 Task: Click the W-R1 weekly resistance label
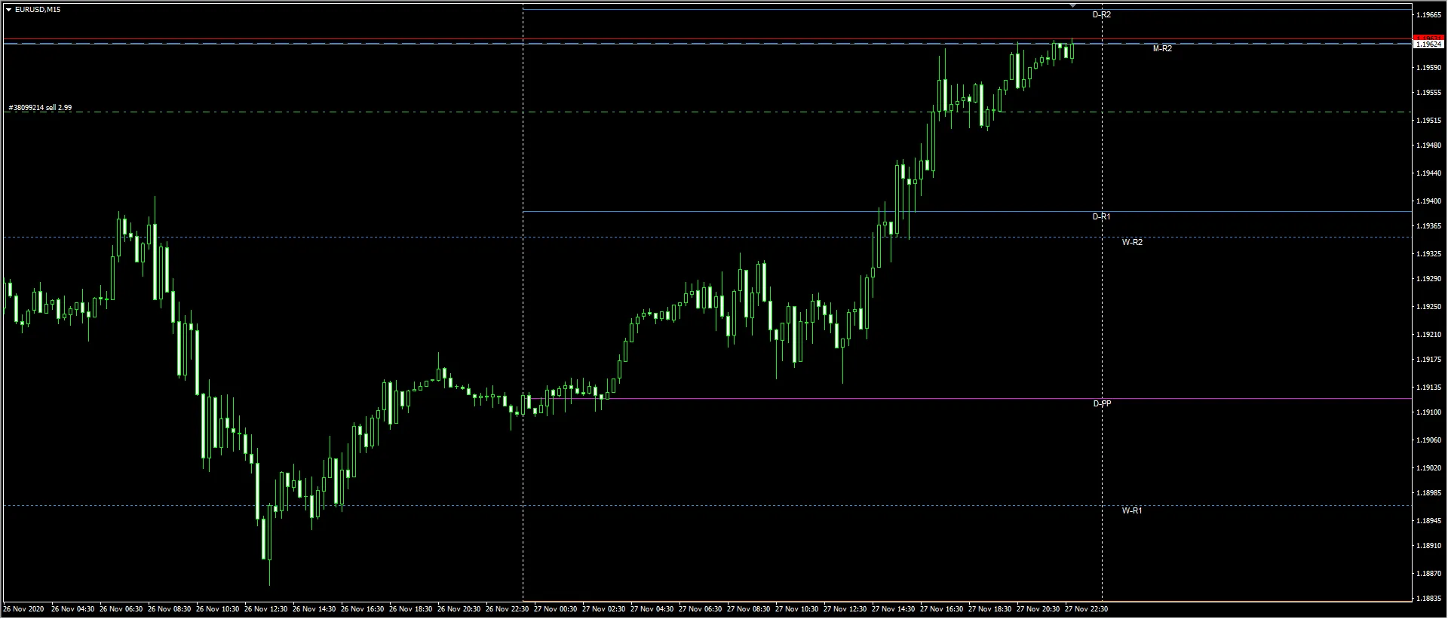point(1131,511)
